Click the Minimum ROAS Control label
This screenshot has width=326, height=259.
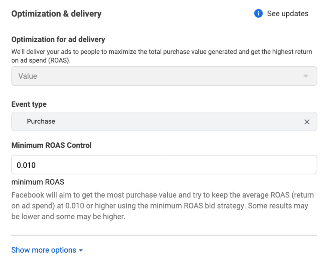tap(51, 145)
